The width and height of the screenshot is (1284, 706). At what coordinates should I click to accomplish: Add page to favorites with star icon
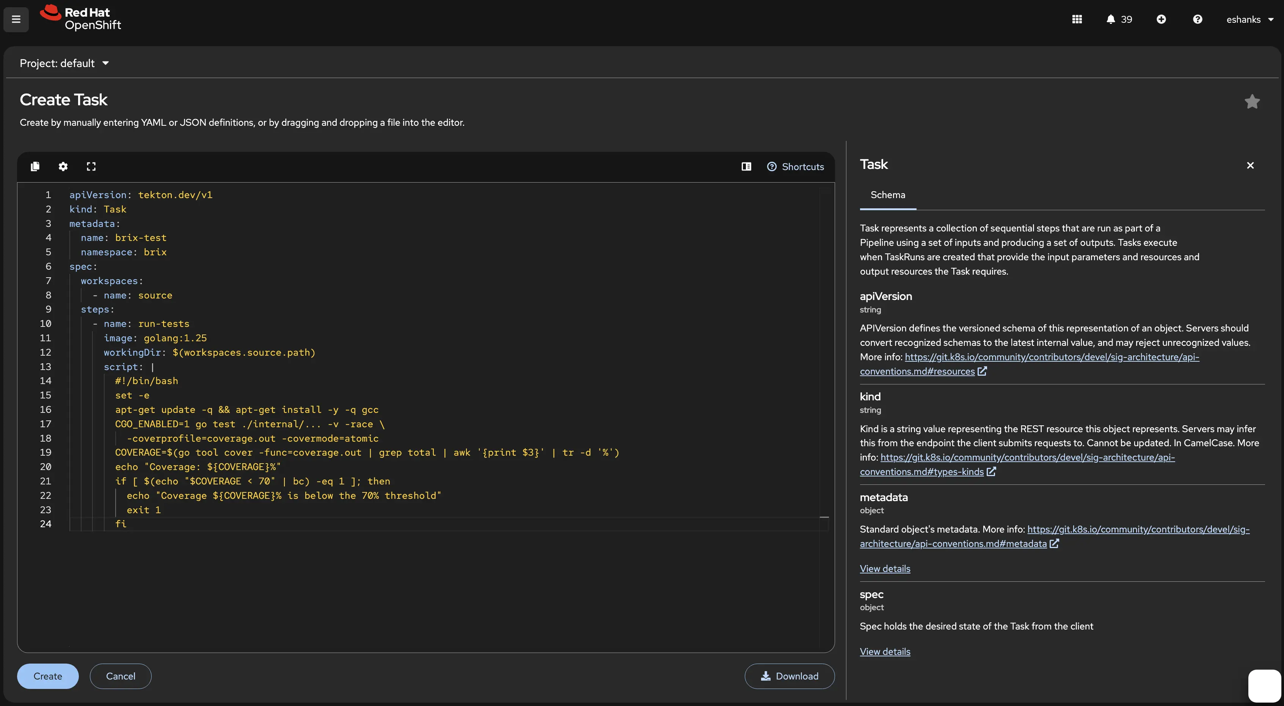[1252, 102]
